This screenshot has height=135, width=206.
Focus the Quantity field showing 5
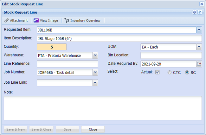(52, 47)
